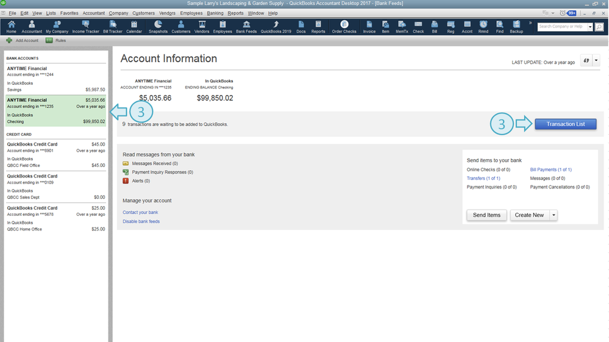Viewport: 609px width, 342px height.
Task: Select ANYTIME Financial Checking account ***1235
Action: pos(55,110)
